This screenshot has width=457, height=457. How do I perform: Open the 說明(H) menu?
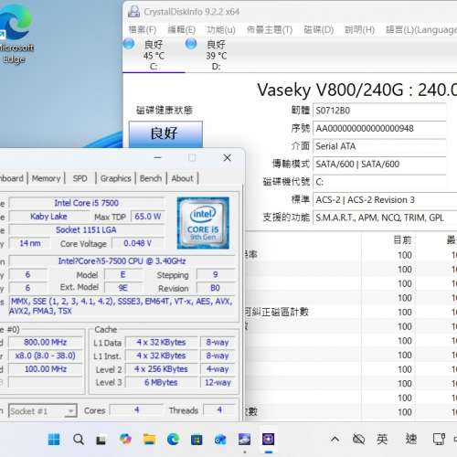pyautogui.click(x=359, y=29)
